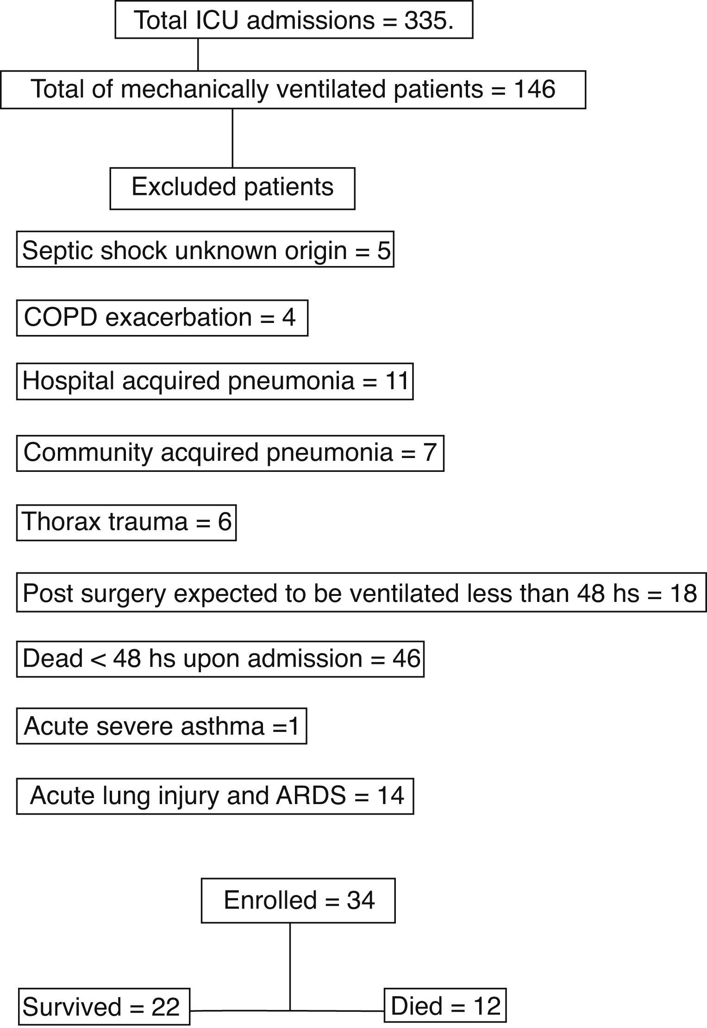707x1028 pixels.
Task: Click connector line below Total ICU admissions box
Action: point(198,55)
